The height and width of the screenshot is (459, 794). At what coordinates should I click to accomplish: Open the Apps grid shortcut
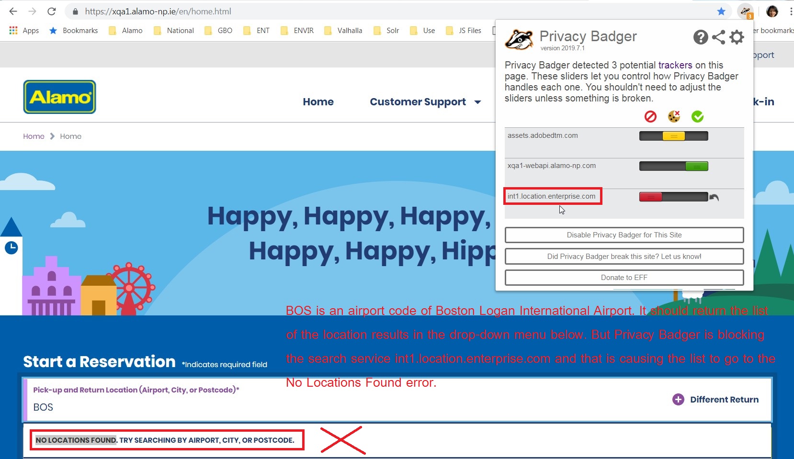pos(24,31)
